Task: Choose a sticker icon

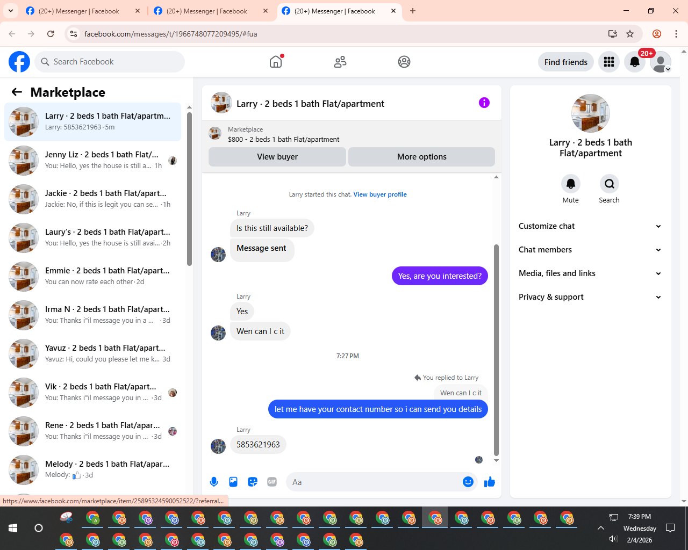Action: click(x=253, y=482)
